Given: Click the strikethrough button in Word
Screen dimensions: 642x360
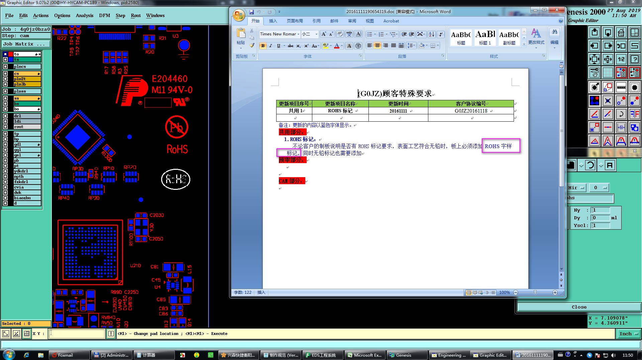Looking at the screenshot, I should coord(290,46).
